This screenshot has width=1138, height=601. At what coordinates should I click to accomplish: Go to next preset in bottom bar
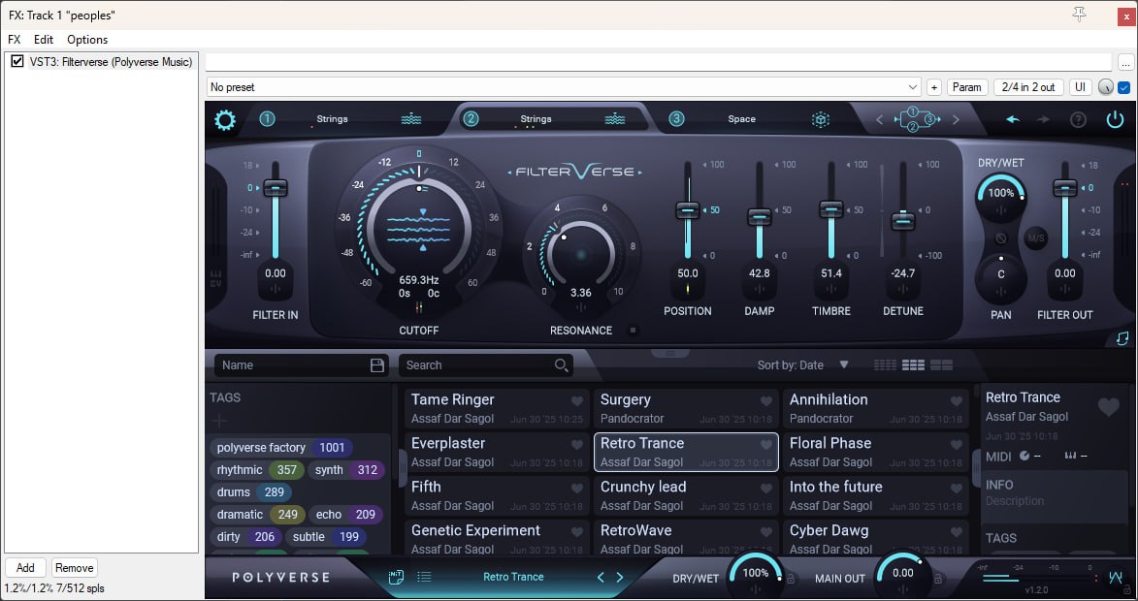[x=620, y=577]
